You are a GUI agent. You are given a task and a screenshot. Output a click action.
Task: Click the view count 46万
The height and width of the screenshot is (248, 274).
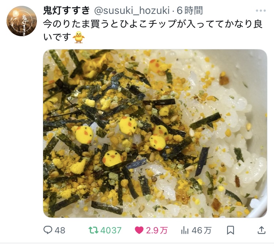(x=201, y=230)
